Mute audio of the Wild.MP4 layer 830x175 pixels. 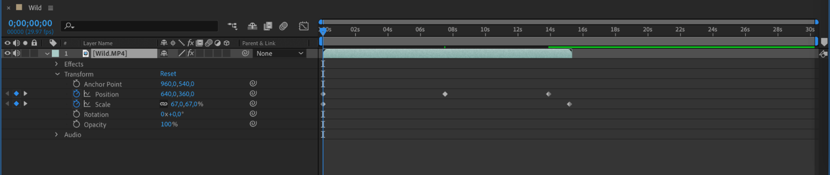[17, 53]
